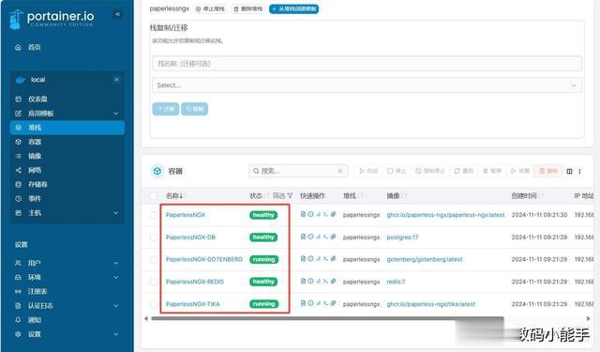
Task: Close the local environment with X icon
Action: tap(116, 80)
